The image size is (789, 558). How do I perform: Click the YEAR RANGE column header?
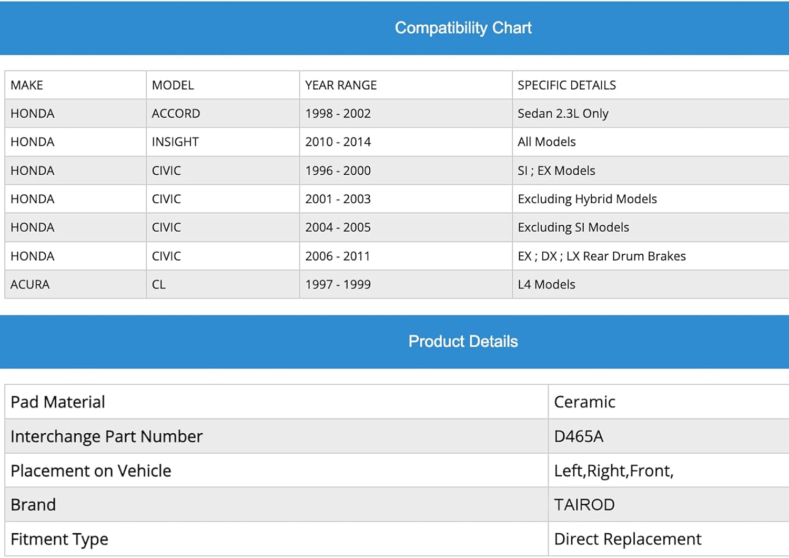(x=341, y=85)
